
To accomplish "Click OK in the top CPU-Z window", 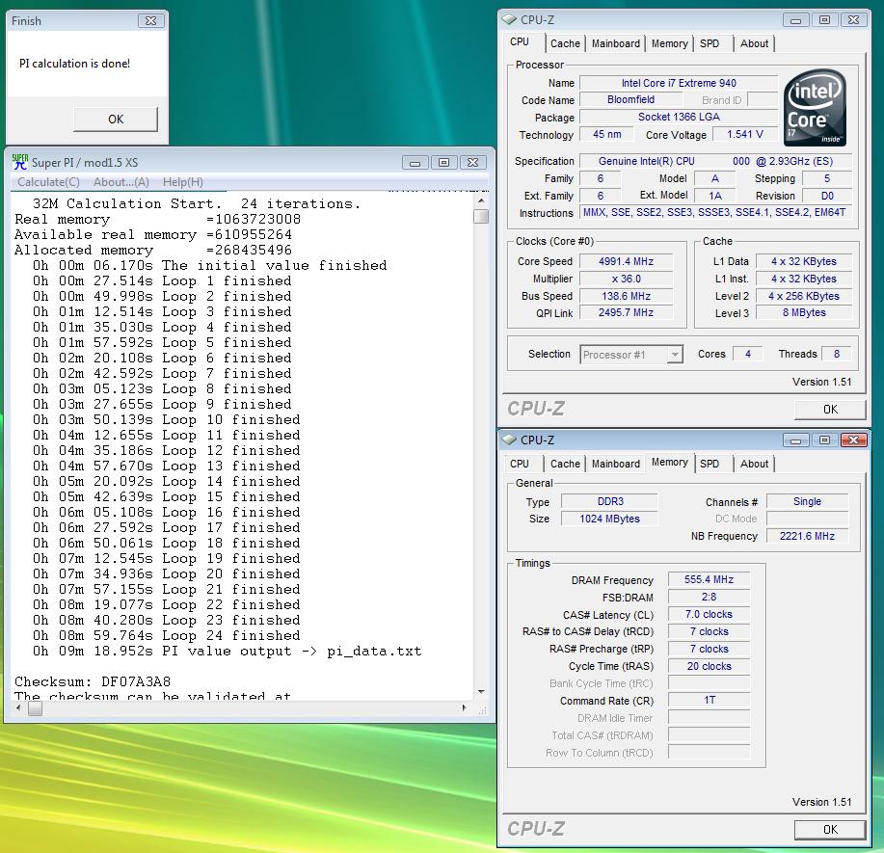I will (830, 410).
